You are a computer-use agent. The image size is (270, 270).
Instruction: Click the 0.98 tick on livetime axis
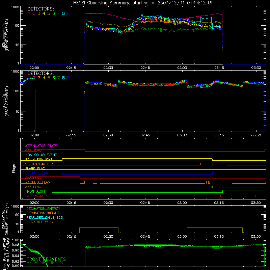[x=16, y=245]
